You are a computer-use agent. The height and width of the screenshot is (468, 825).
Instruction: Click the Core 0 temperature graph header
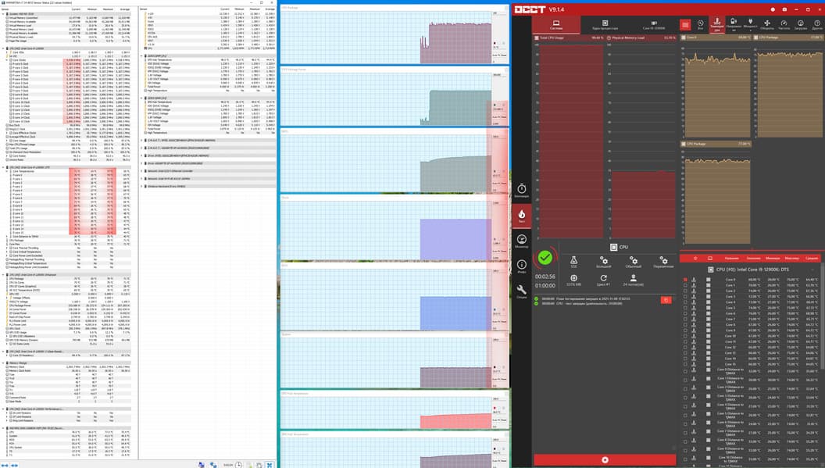716,38
